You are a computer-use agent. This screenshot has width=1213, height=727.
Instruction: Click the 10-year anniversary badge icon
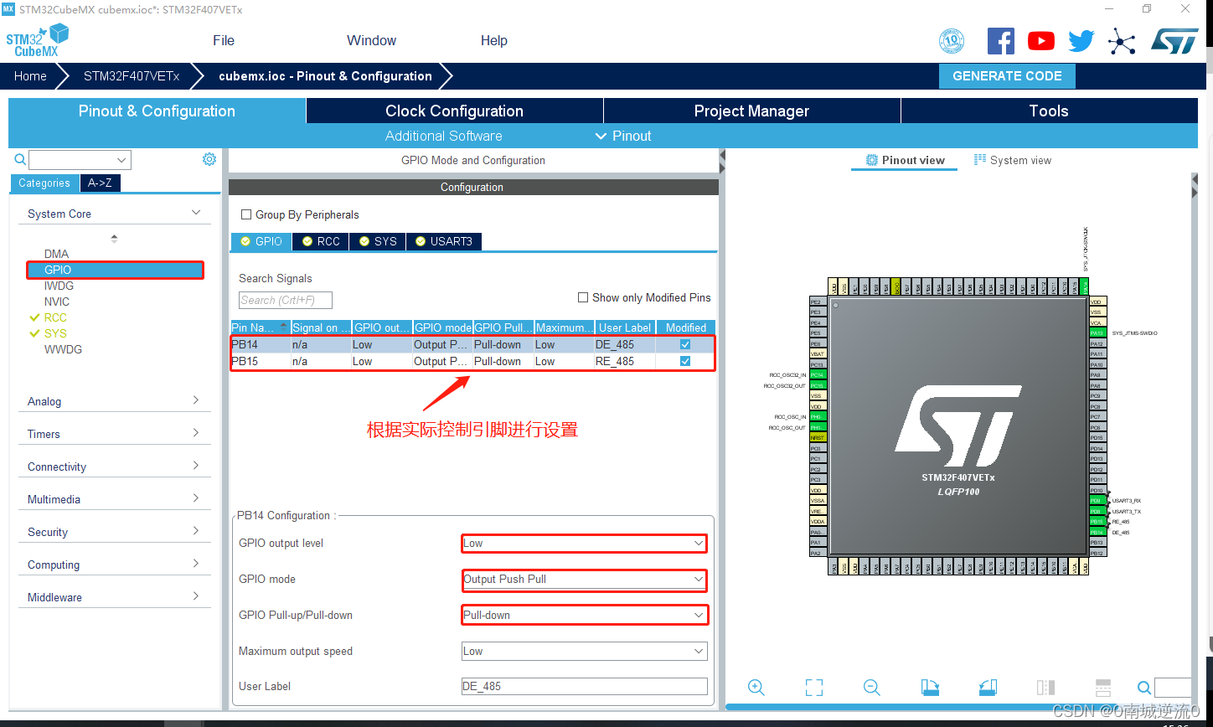[x=952, y=40]
